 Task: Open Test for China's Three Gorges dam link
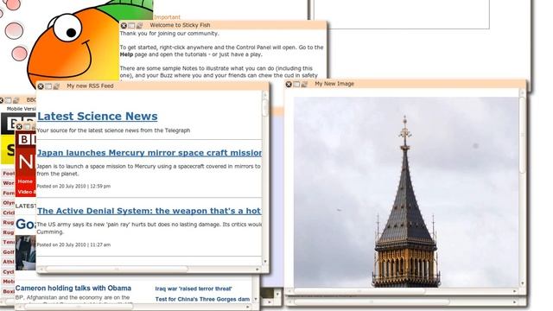coord(202,300)
